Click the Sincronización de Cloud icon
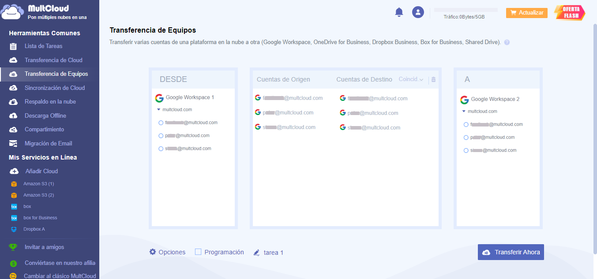Screen dimensions: 597x279 click(x=13, y=88)
